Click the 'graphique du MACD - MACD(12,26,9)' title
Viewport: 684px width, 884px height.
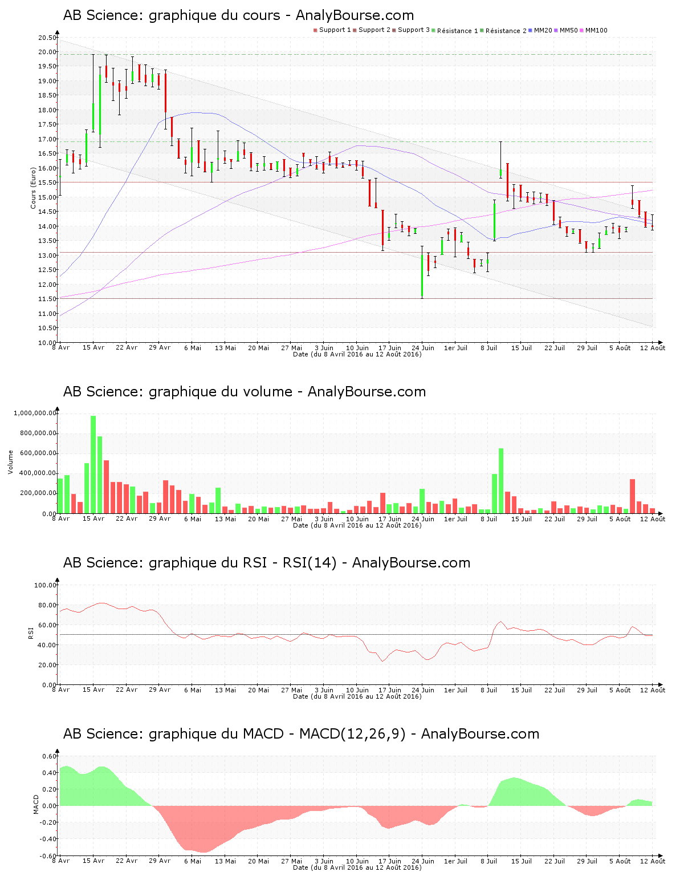click(x=301, y=734)
